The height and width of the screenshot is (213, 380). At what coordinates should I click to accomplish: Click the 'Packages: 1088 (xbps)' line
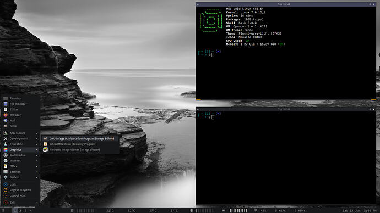point(245,19)
